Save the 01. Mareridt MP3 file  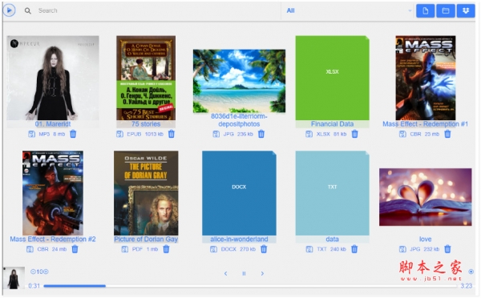point(31,134)
